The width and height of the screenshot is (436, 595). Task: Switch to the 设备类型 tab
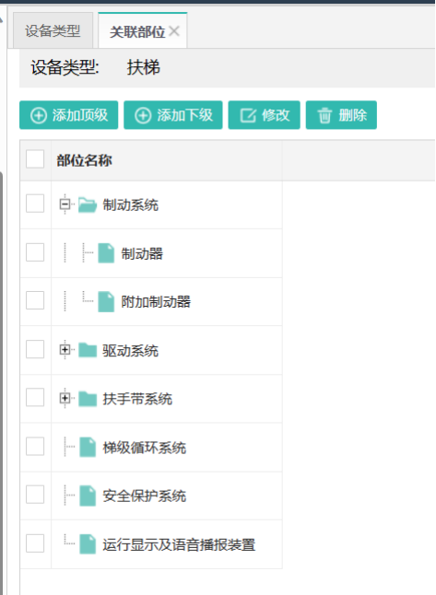53,30
